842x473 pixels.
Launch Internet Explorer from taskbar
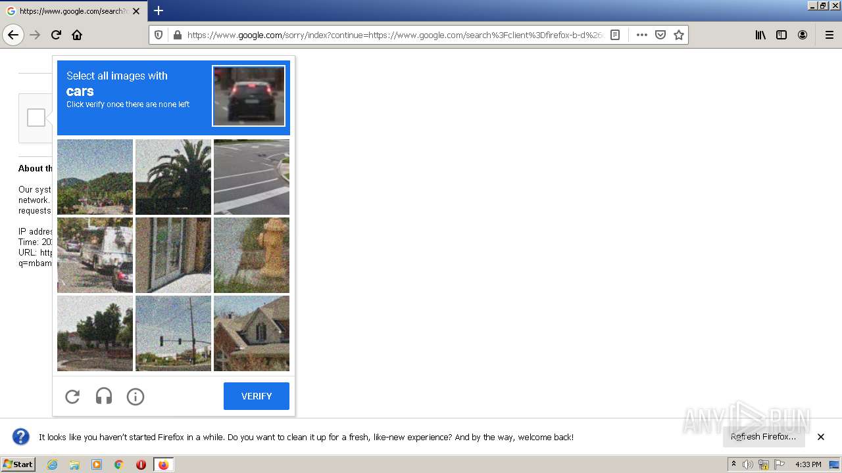tap(52, 464)
